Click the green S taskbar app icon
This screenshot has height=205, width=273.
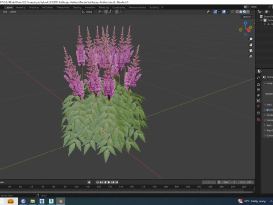(x=51, y=201)
